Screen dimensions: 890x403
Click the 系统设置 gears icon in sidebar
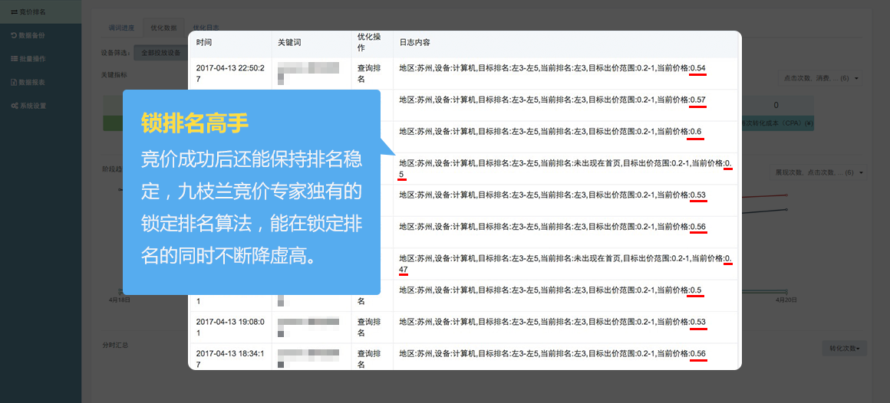point(14,106)
